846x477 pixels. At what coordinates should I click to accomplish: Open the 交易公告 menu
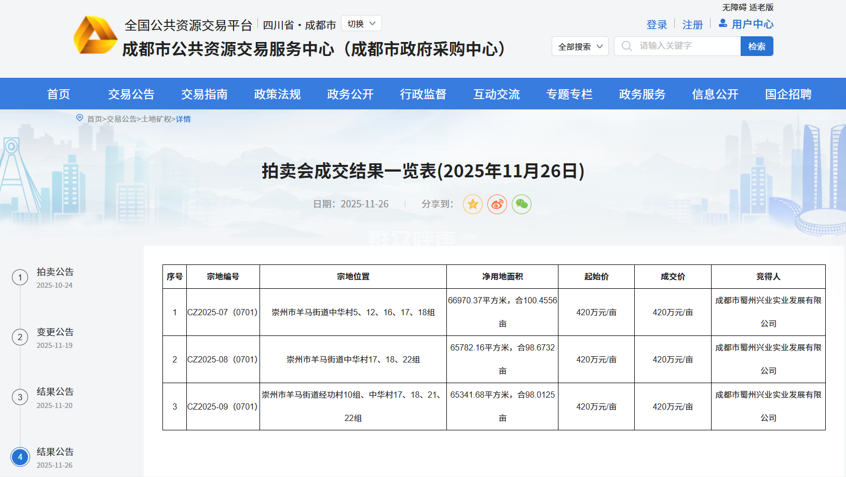131,94
